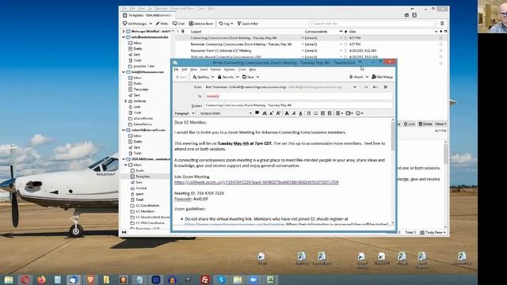This screenshot has width=507, height=285.
Task: Open Variable Width font dropdown
Action: click(x=226, y=113)
